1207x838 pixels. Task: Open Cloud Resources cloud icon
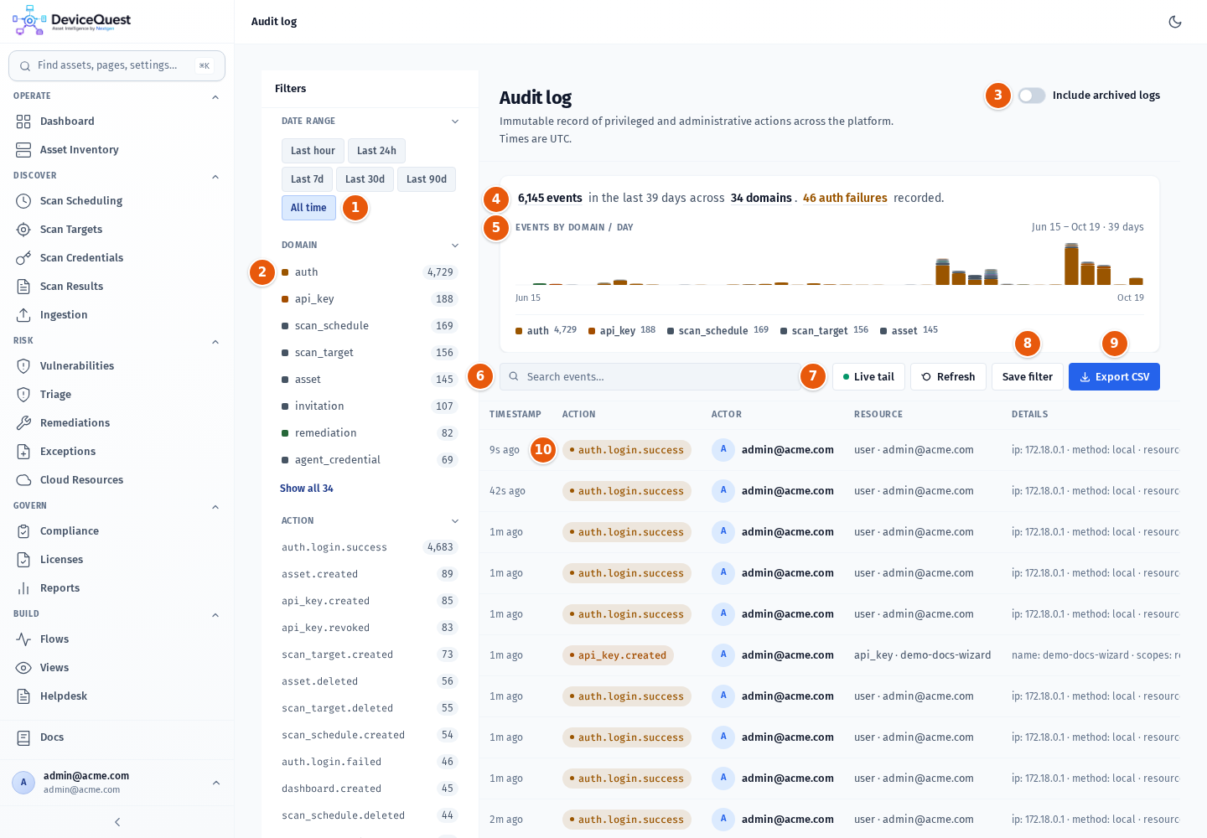click(x=23, y=480)
